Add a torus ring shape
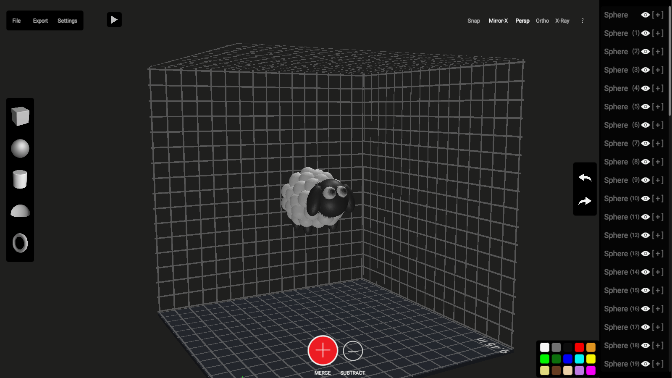Screen dimensions: 672x378 pos(20,243)
